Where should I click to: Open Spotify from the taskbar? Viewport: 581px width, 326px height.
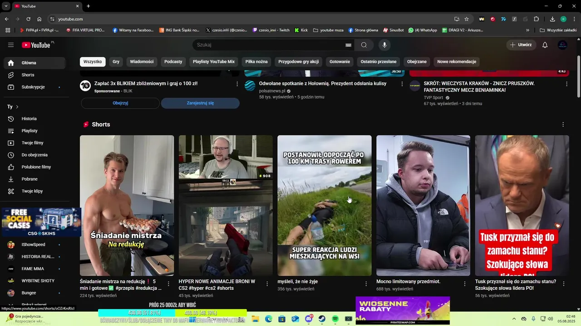335,319
